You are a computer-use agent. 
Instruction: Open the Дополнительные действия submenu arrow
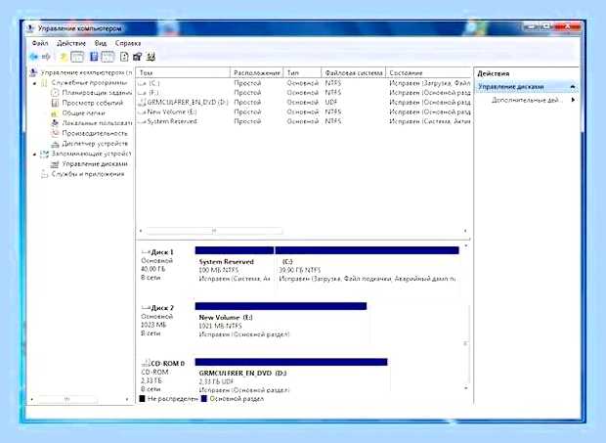tap(573, 100)
